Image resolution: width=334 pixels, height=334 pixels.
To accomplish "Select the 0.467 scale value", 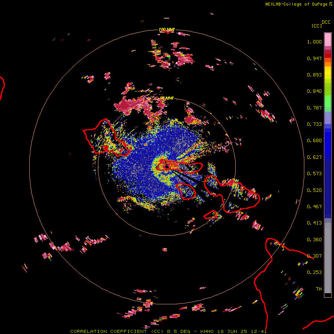I will tap(314, 207).
